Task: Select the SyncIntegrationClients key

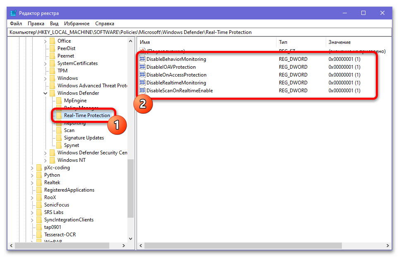Action: pyautogui.click(x=69, y=220)
